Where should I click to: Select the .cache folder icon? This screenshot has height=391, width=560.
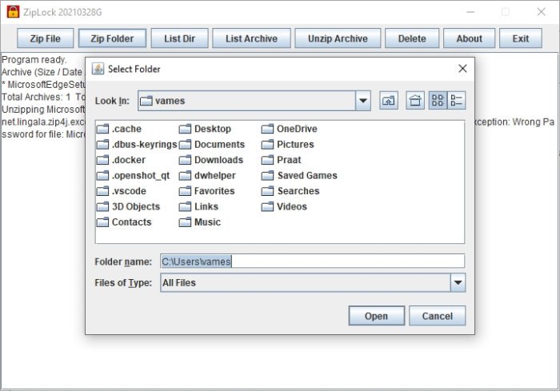coord(102,129)
